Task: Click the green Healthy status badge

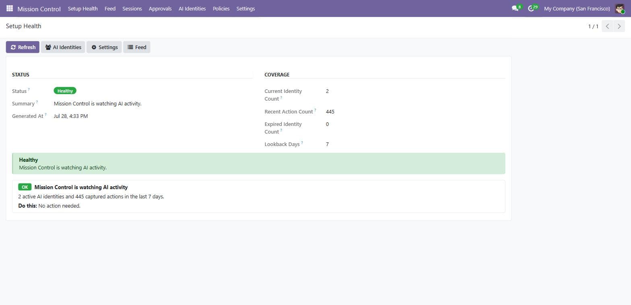Action: (x=65, y=91)
